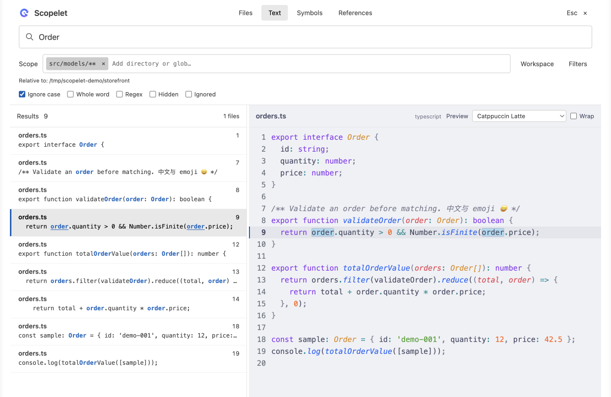Click the Results 9 count label
The image size is (611, 397).
[32, 116]
